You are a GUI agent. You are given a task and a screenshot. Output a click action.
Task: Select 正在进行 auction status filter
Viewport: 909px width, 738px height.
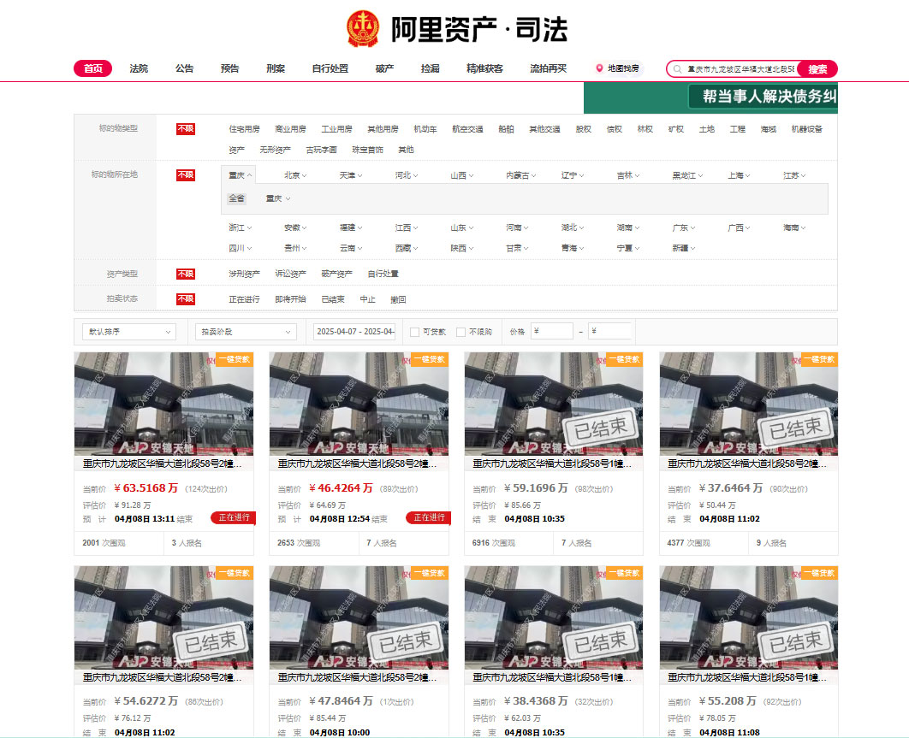click(244, 299)
